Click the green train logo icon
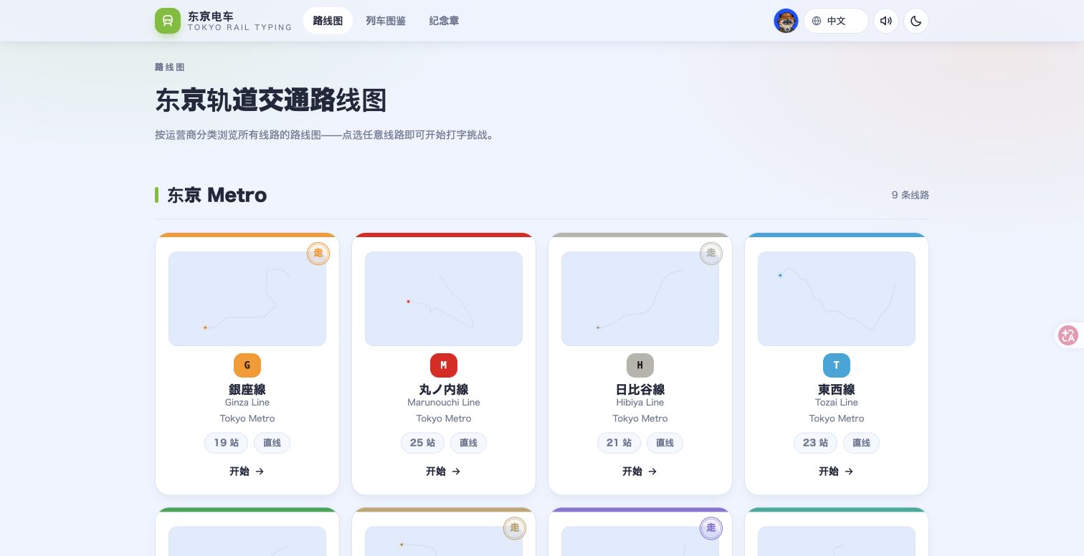 pyautogui.click(x=168, y=21)
